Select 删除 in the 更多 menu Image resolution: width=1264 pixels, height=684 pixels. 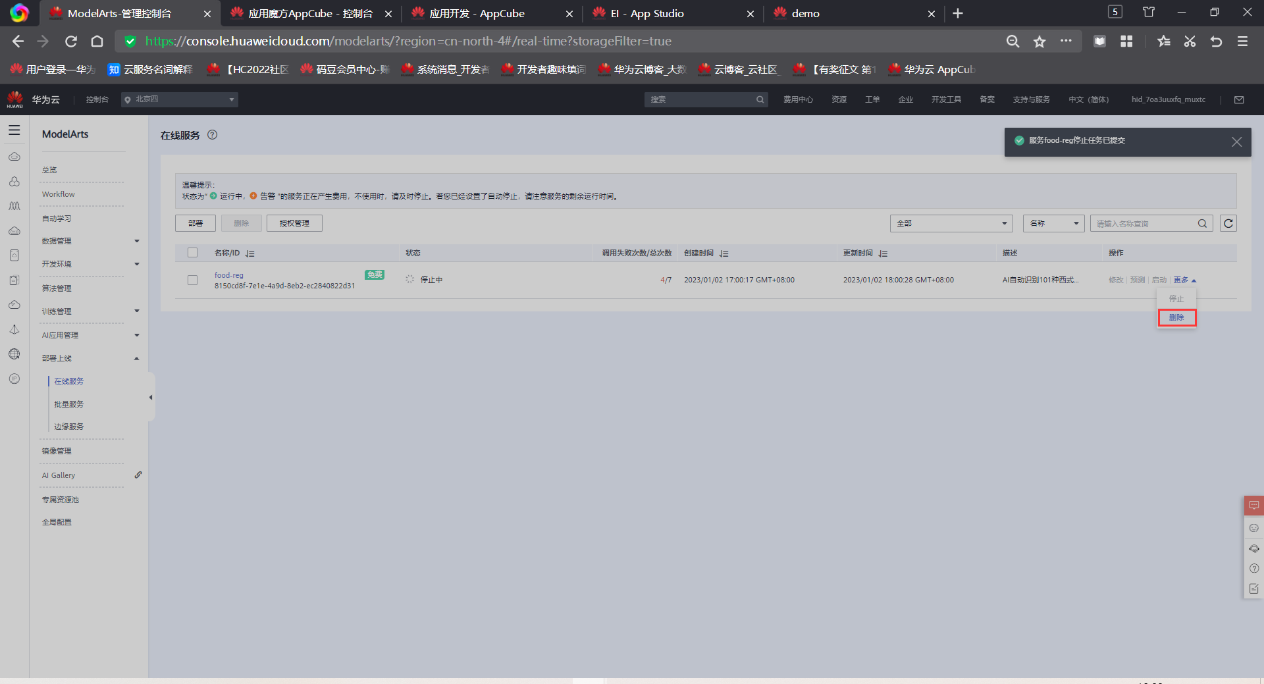point(1176,318)
